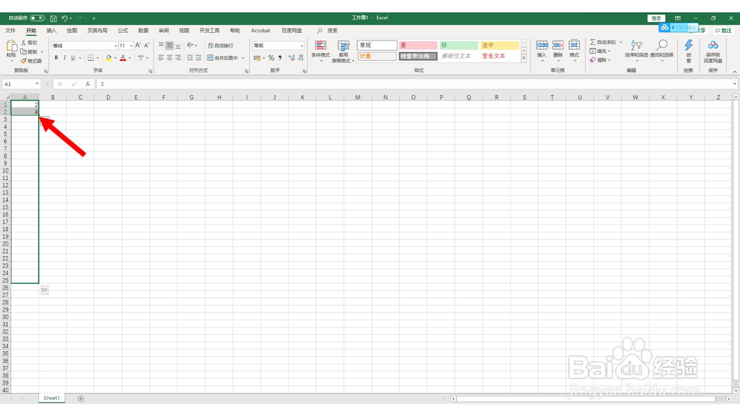Apply the 好 (Good) cell style

click(459, 45)
